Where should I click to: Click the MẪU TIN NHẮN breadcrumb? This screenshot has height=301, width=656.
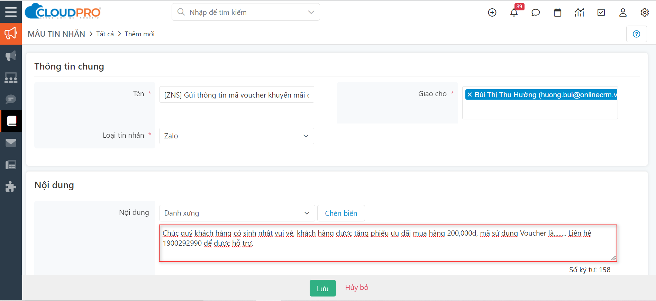click(56, 34)
